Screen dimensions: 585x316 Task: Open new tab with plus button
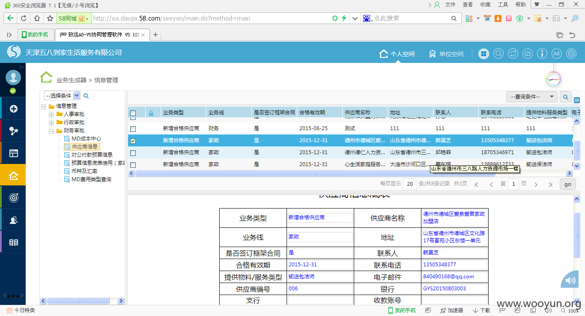coord(155,35)
